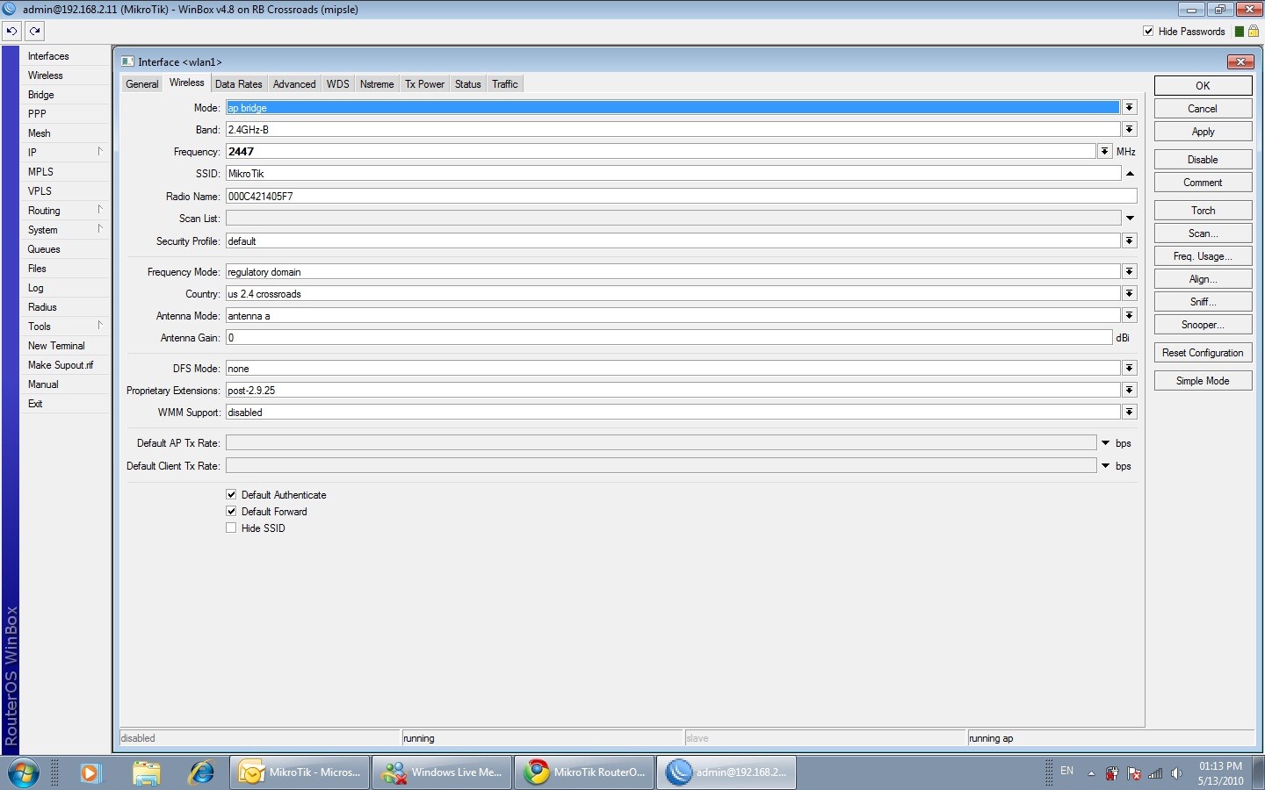Enable Hide SSID checkbox
This screenshot has width=1265, height=790.
[x=231, y=528]
